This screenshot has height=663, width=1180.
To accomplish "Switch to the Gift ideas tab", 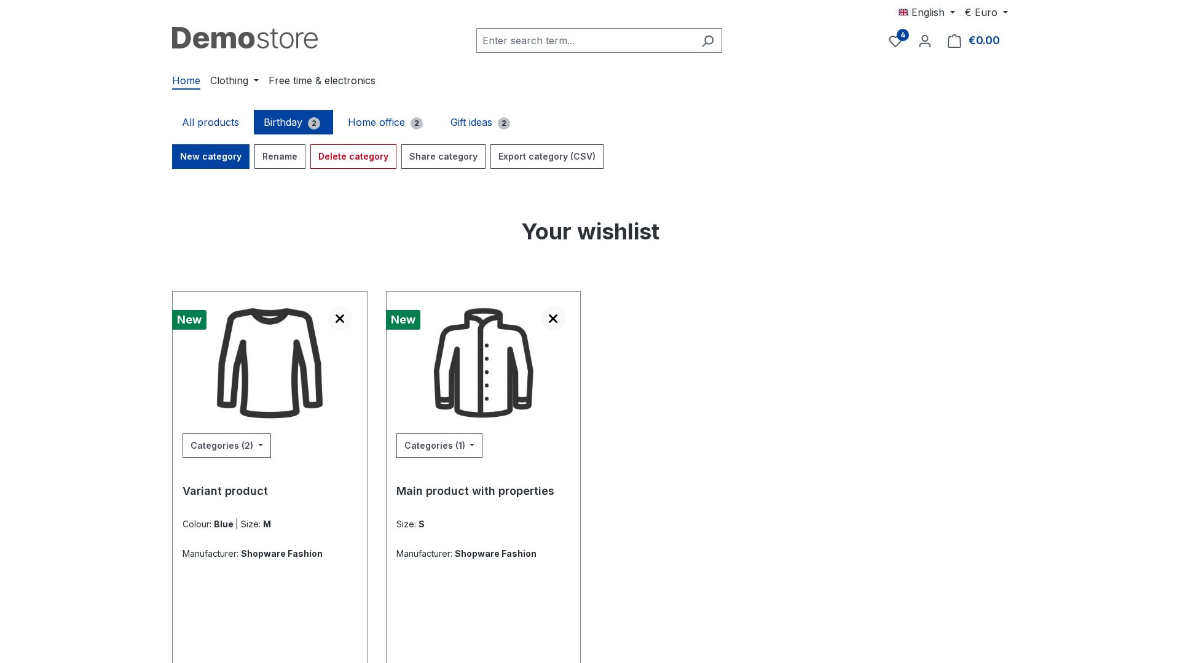I will [480, 122].
